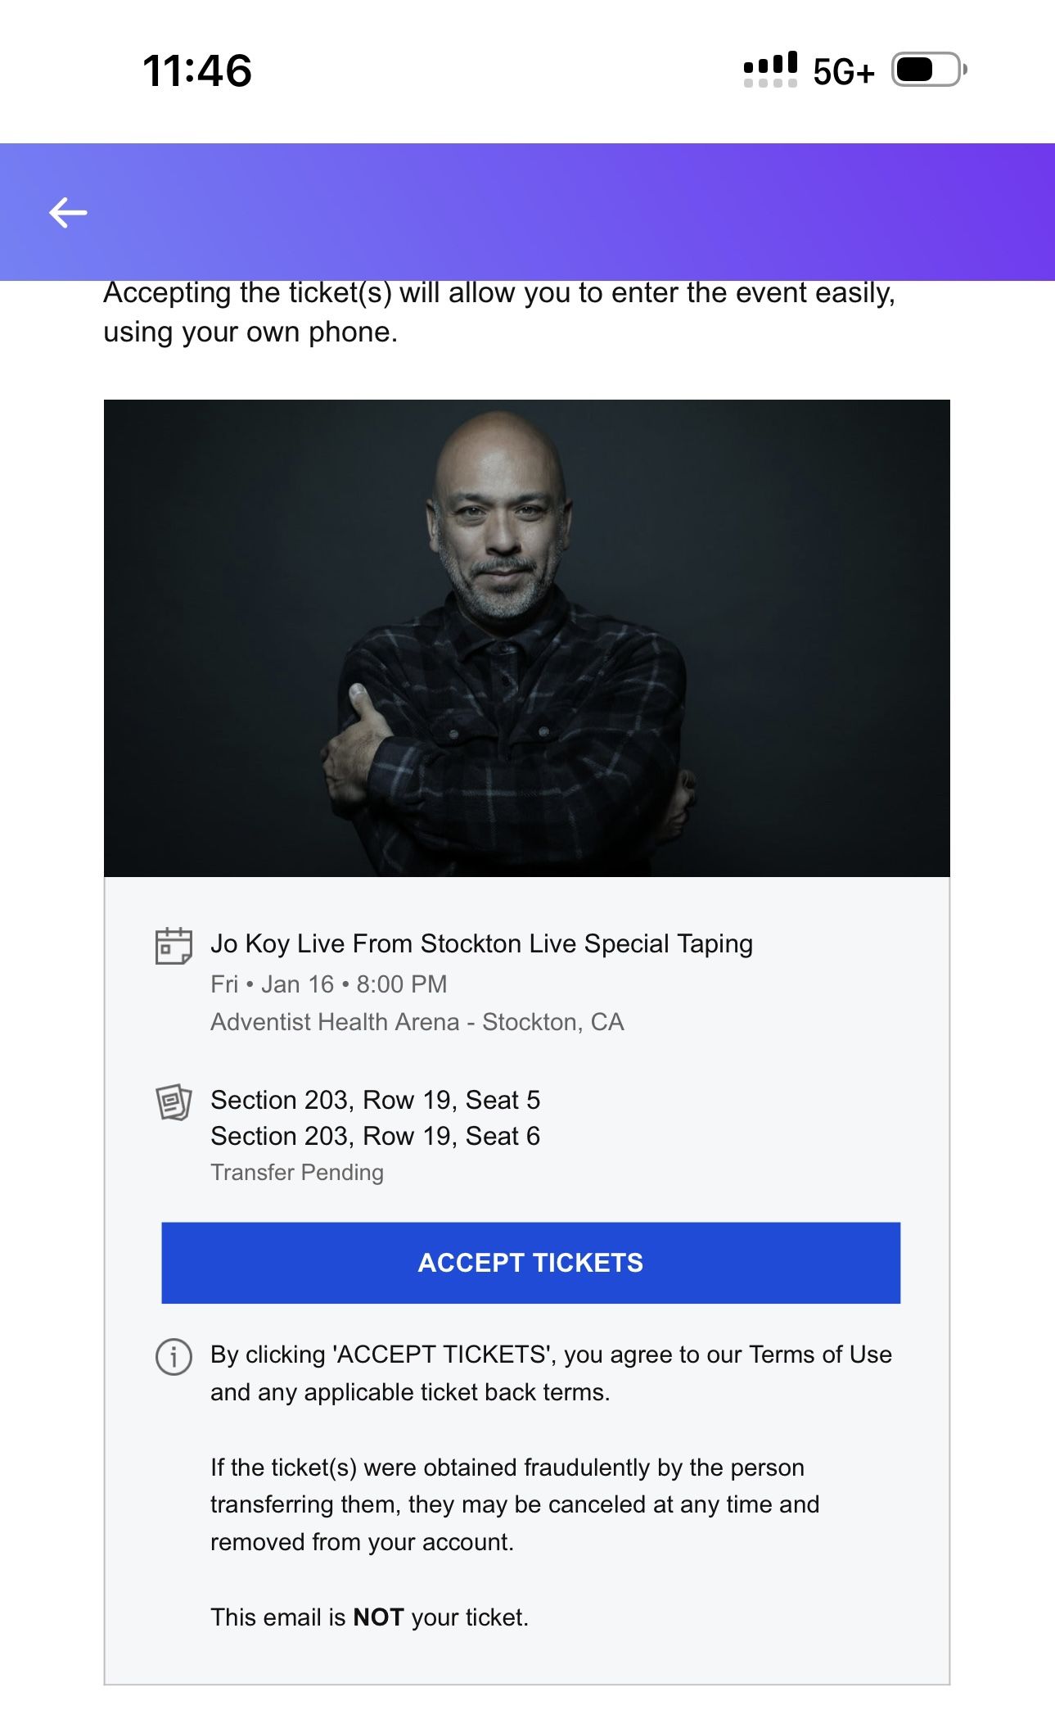Tap the 5G+ network indicator

click(843, 72)
